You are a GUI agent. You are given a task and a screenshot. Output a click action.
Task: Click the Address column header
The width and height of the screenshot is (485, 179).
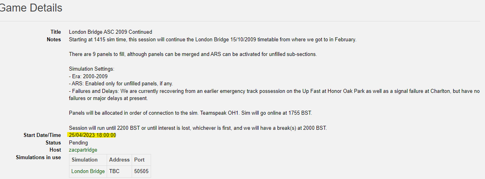[x=119, y=160]
